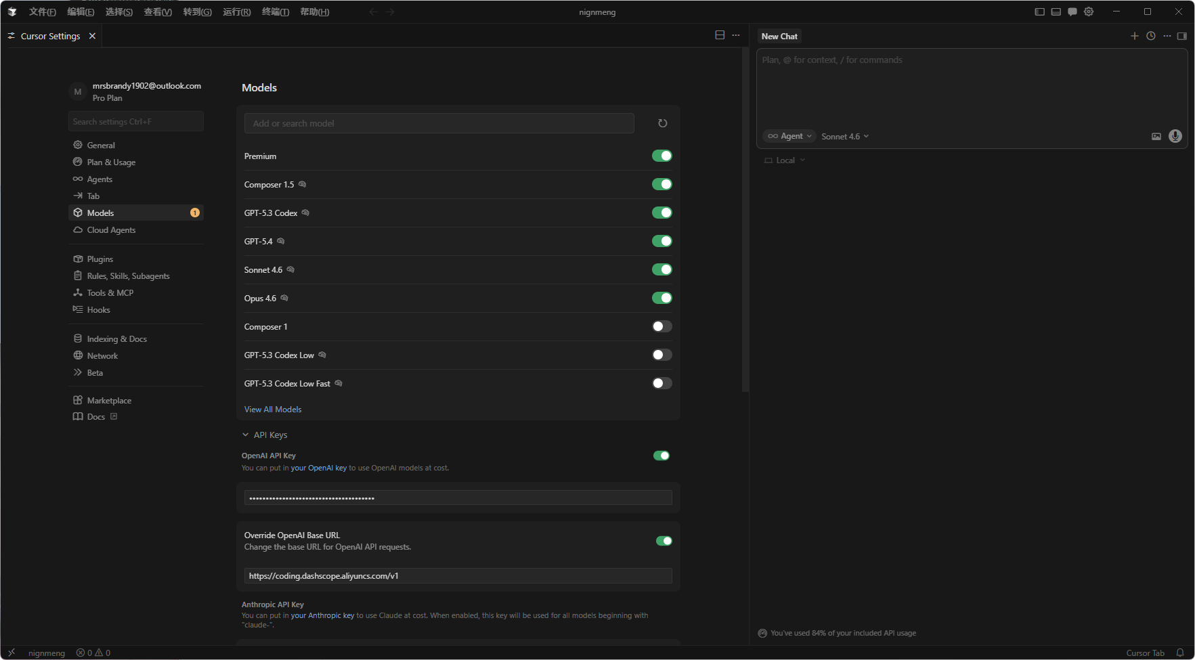The width and height of the screenshot is (1195, 660).
Task: Click the View All Models link
Action: tap(273, 410)
